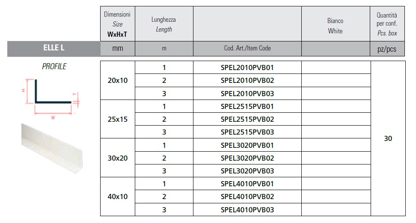416x223 pixels.
Task: Click the 20x10 size cell
Action: 117,80
